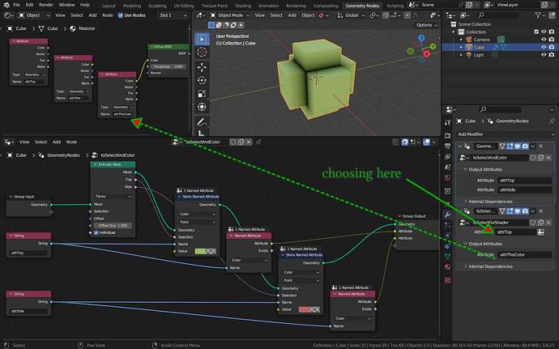The height and width of the screenshot is (349, 559).
Task: Toggle first modifier show in viewport
Action: click(x=518, y=147)
